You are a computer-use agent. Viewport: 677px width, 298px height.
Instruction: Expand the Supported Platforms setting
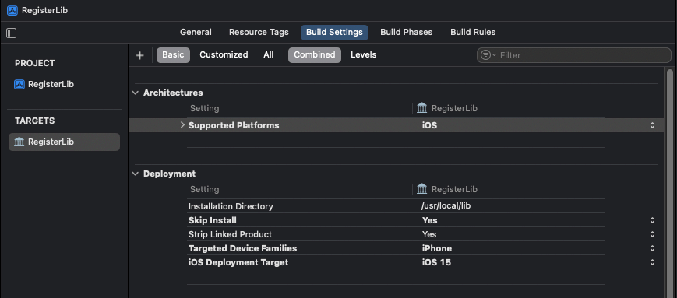coord(182,125)
